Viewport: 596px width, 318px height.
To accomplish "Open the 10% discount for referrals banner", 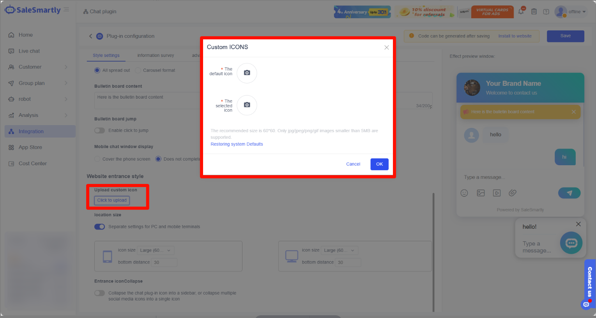I will [425, 12].
